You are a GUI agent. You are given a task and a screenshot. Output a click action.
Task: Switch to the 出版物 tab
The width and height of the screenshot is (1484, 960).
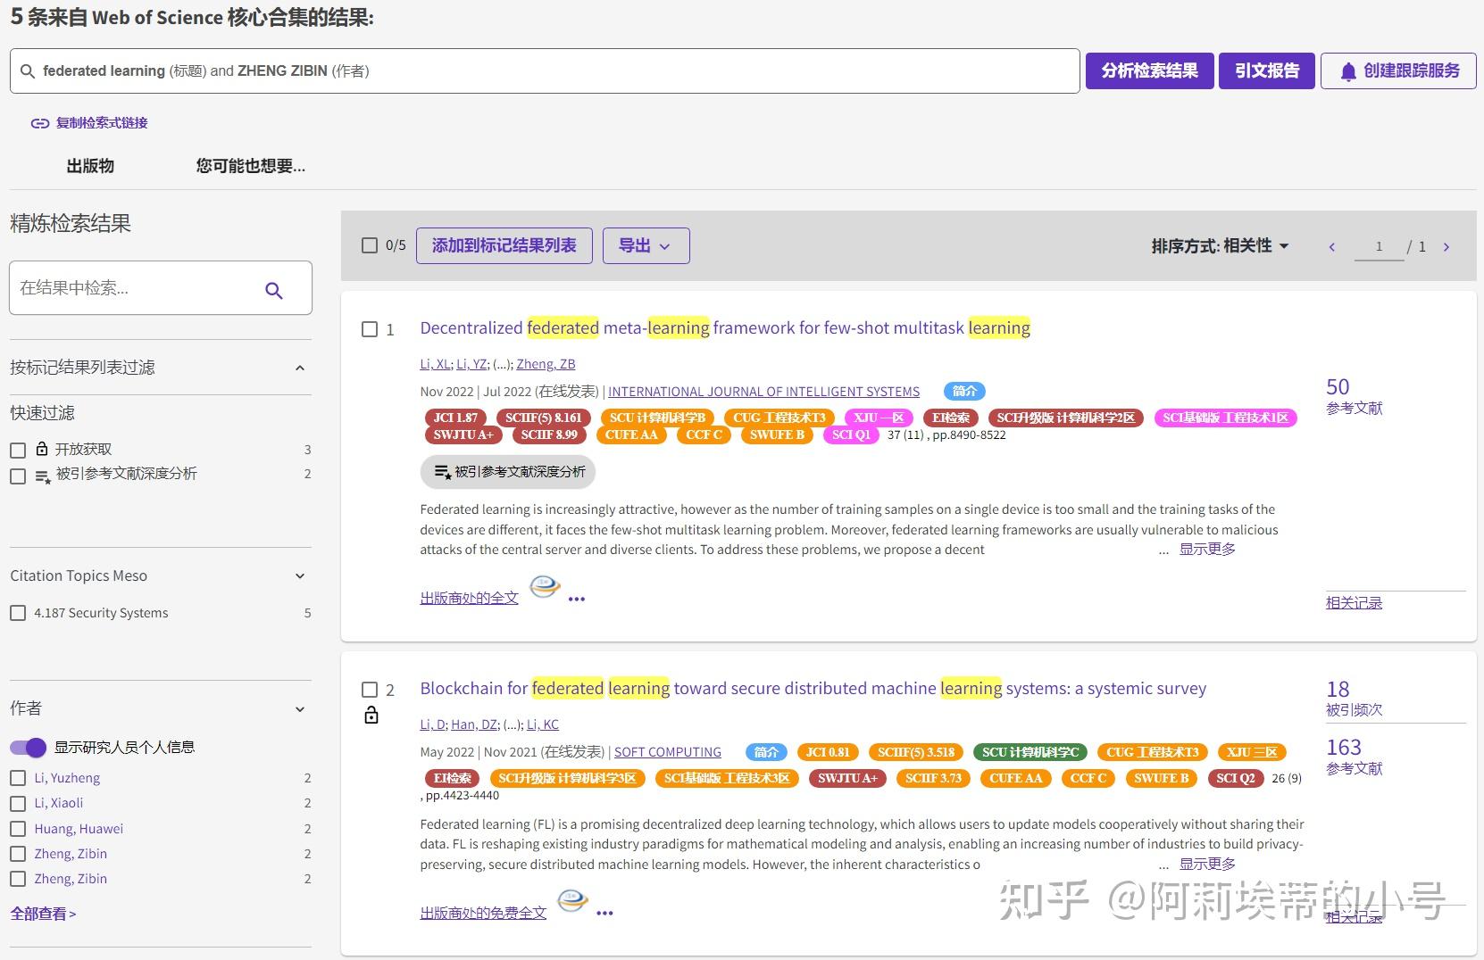pos(90,166)
